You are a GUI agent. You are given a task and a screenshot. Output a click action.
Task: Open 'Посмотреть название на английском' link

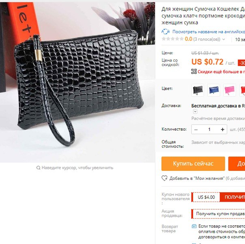click(208, 32)
